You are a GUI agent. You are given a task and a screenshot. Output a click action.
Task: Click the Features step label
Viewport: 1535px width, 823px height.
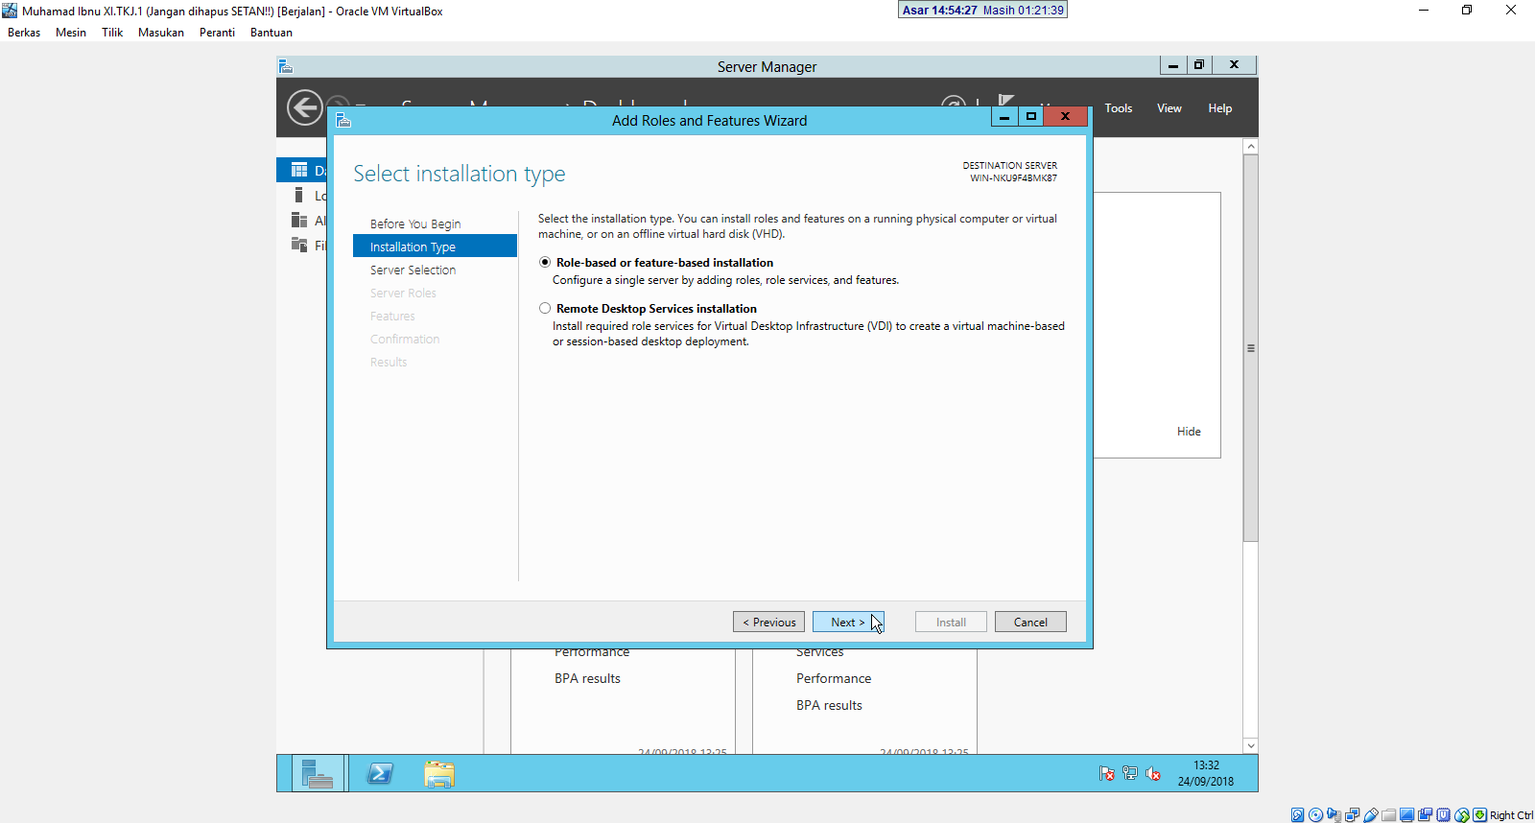tap(392, 316)
